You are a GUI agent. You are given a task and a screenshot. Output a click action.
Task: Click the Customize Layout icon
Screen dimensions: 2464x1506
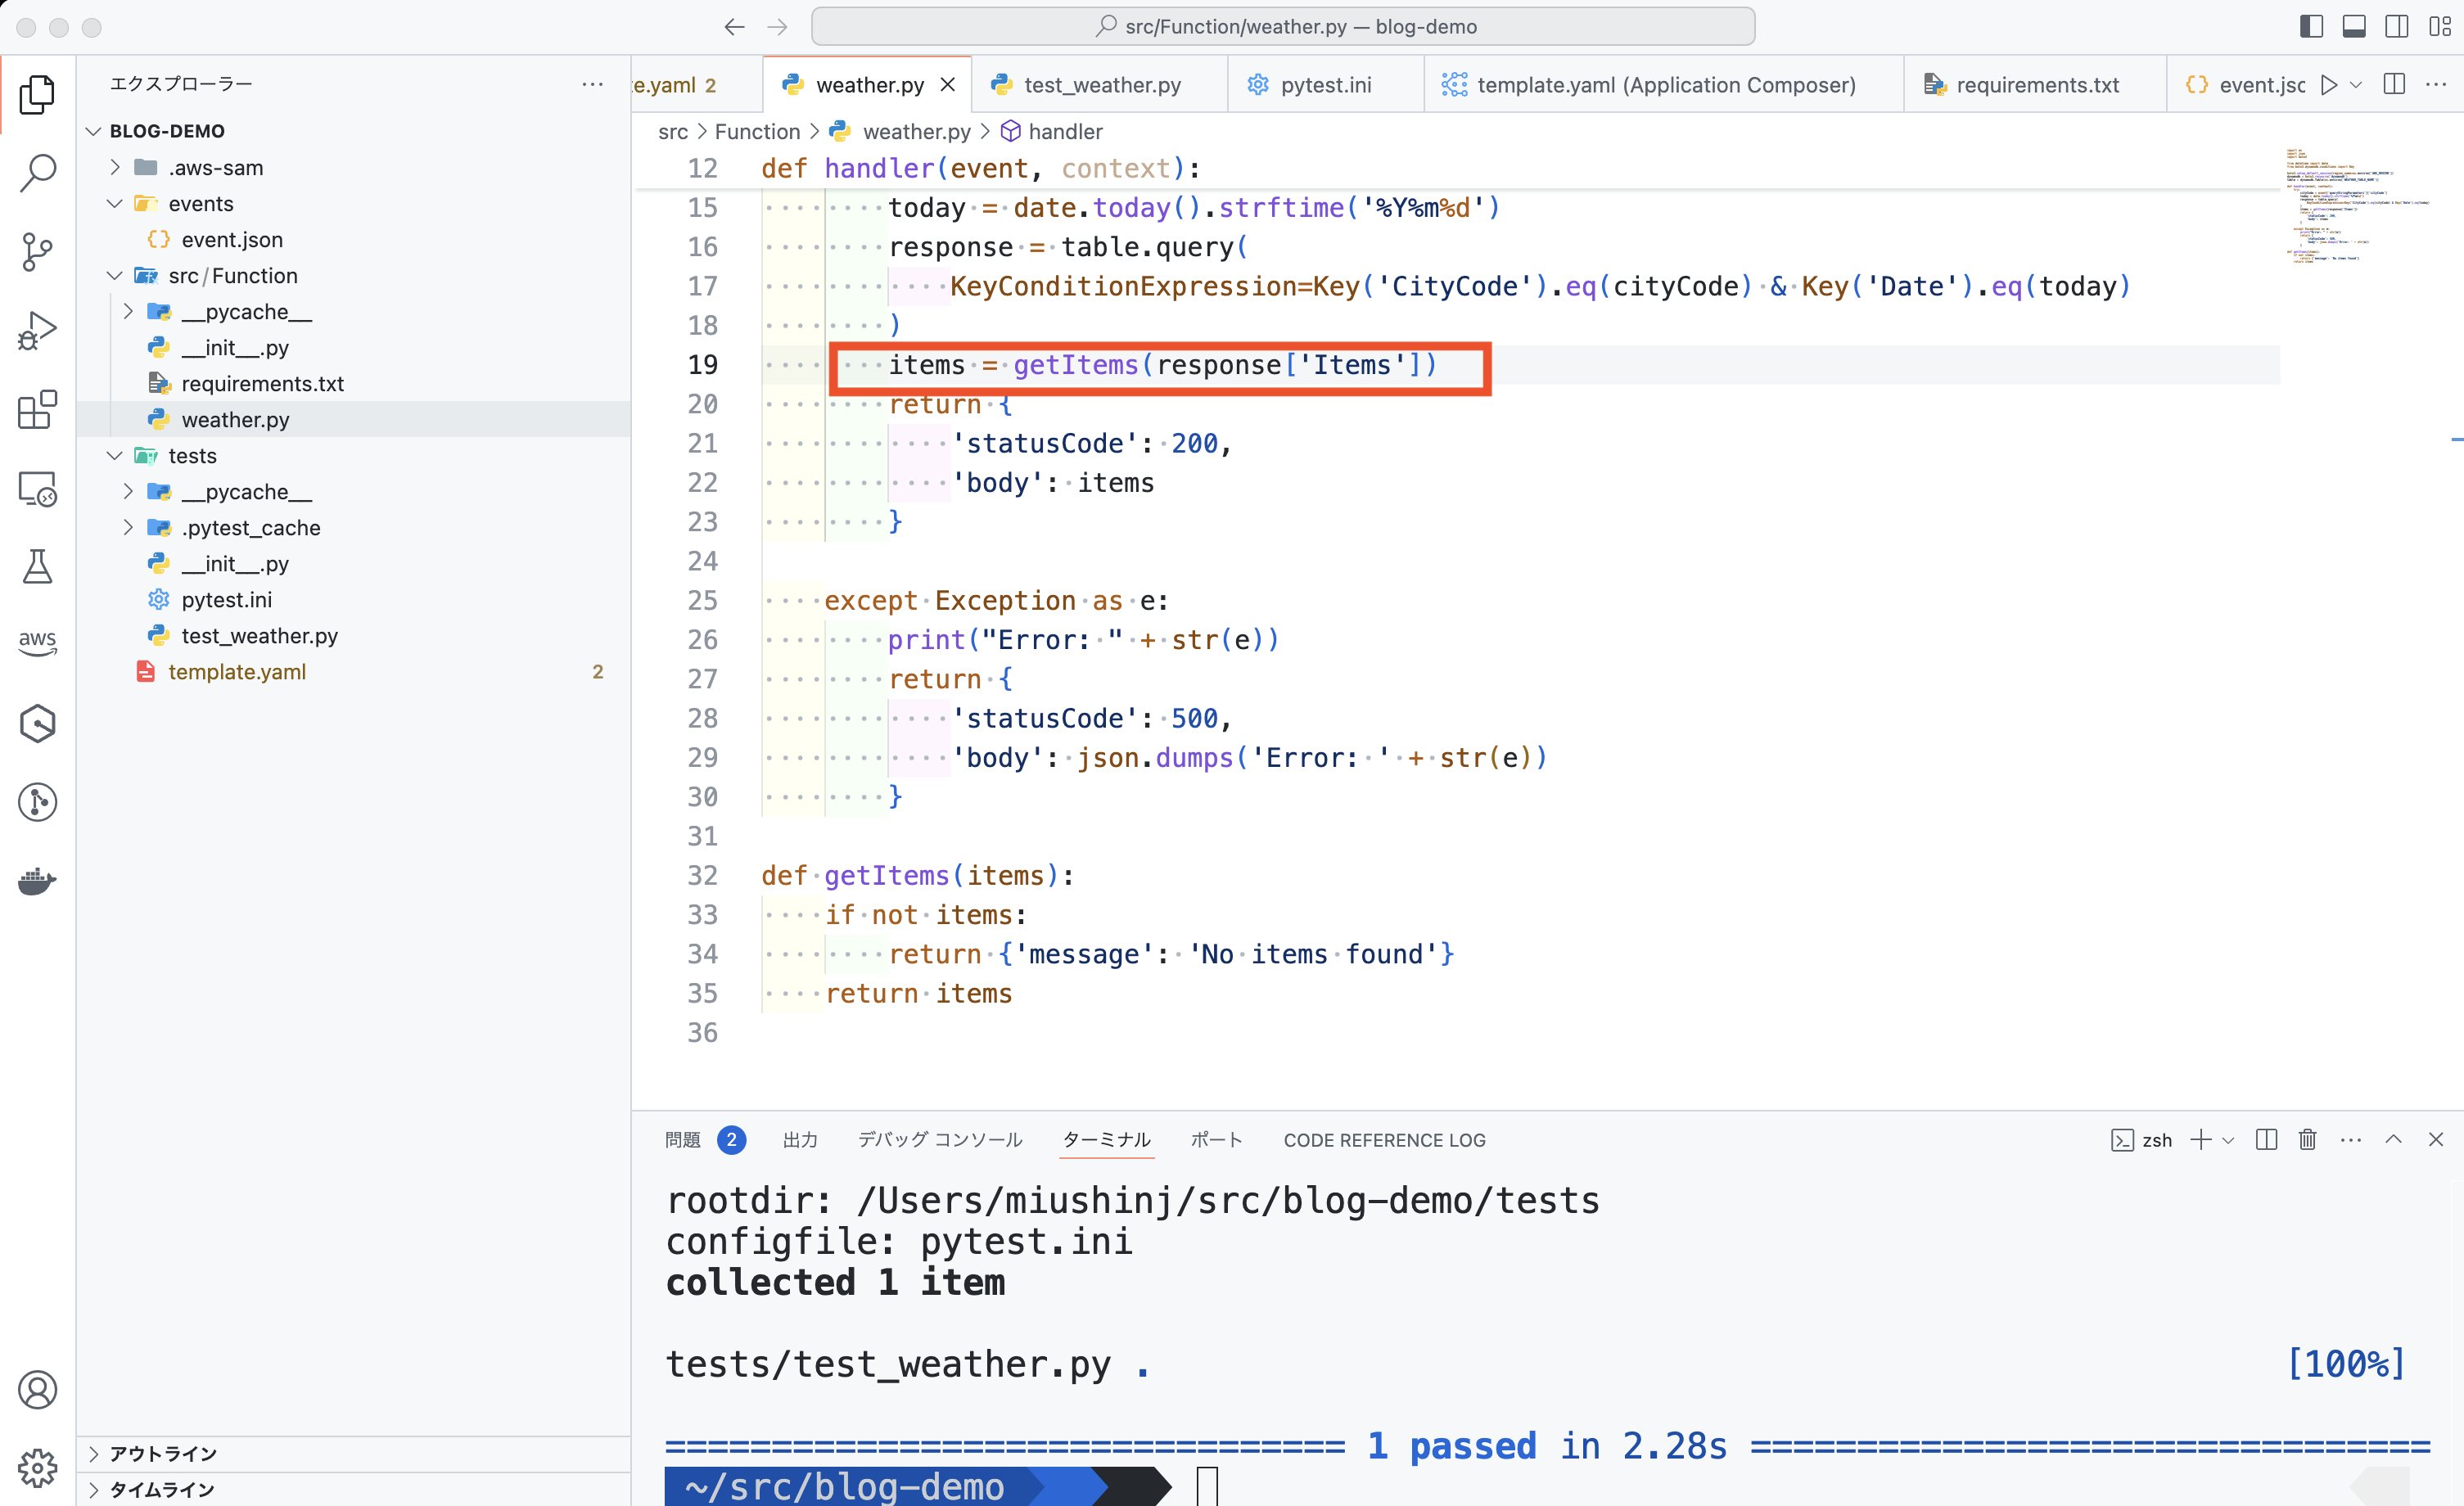(2440, 27)
